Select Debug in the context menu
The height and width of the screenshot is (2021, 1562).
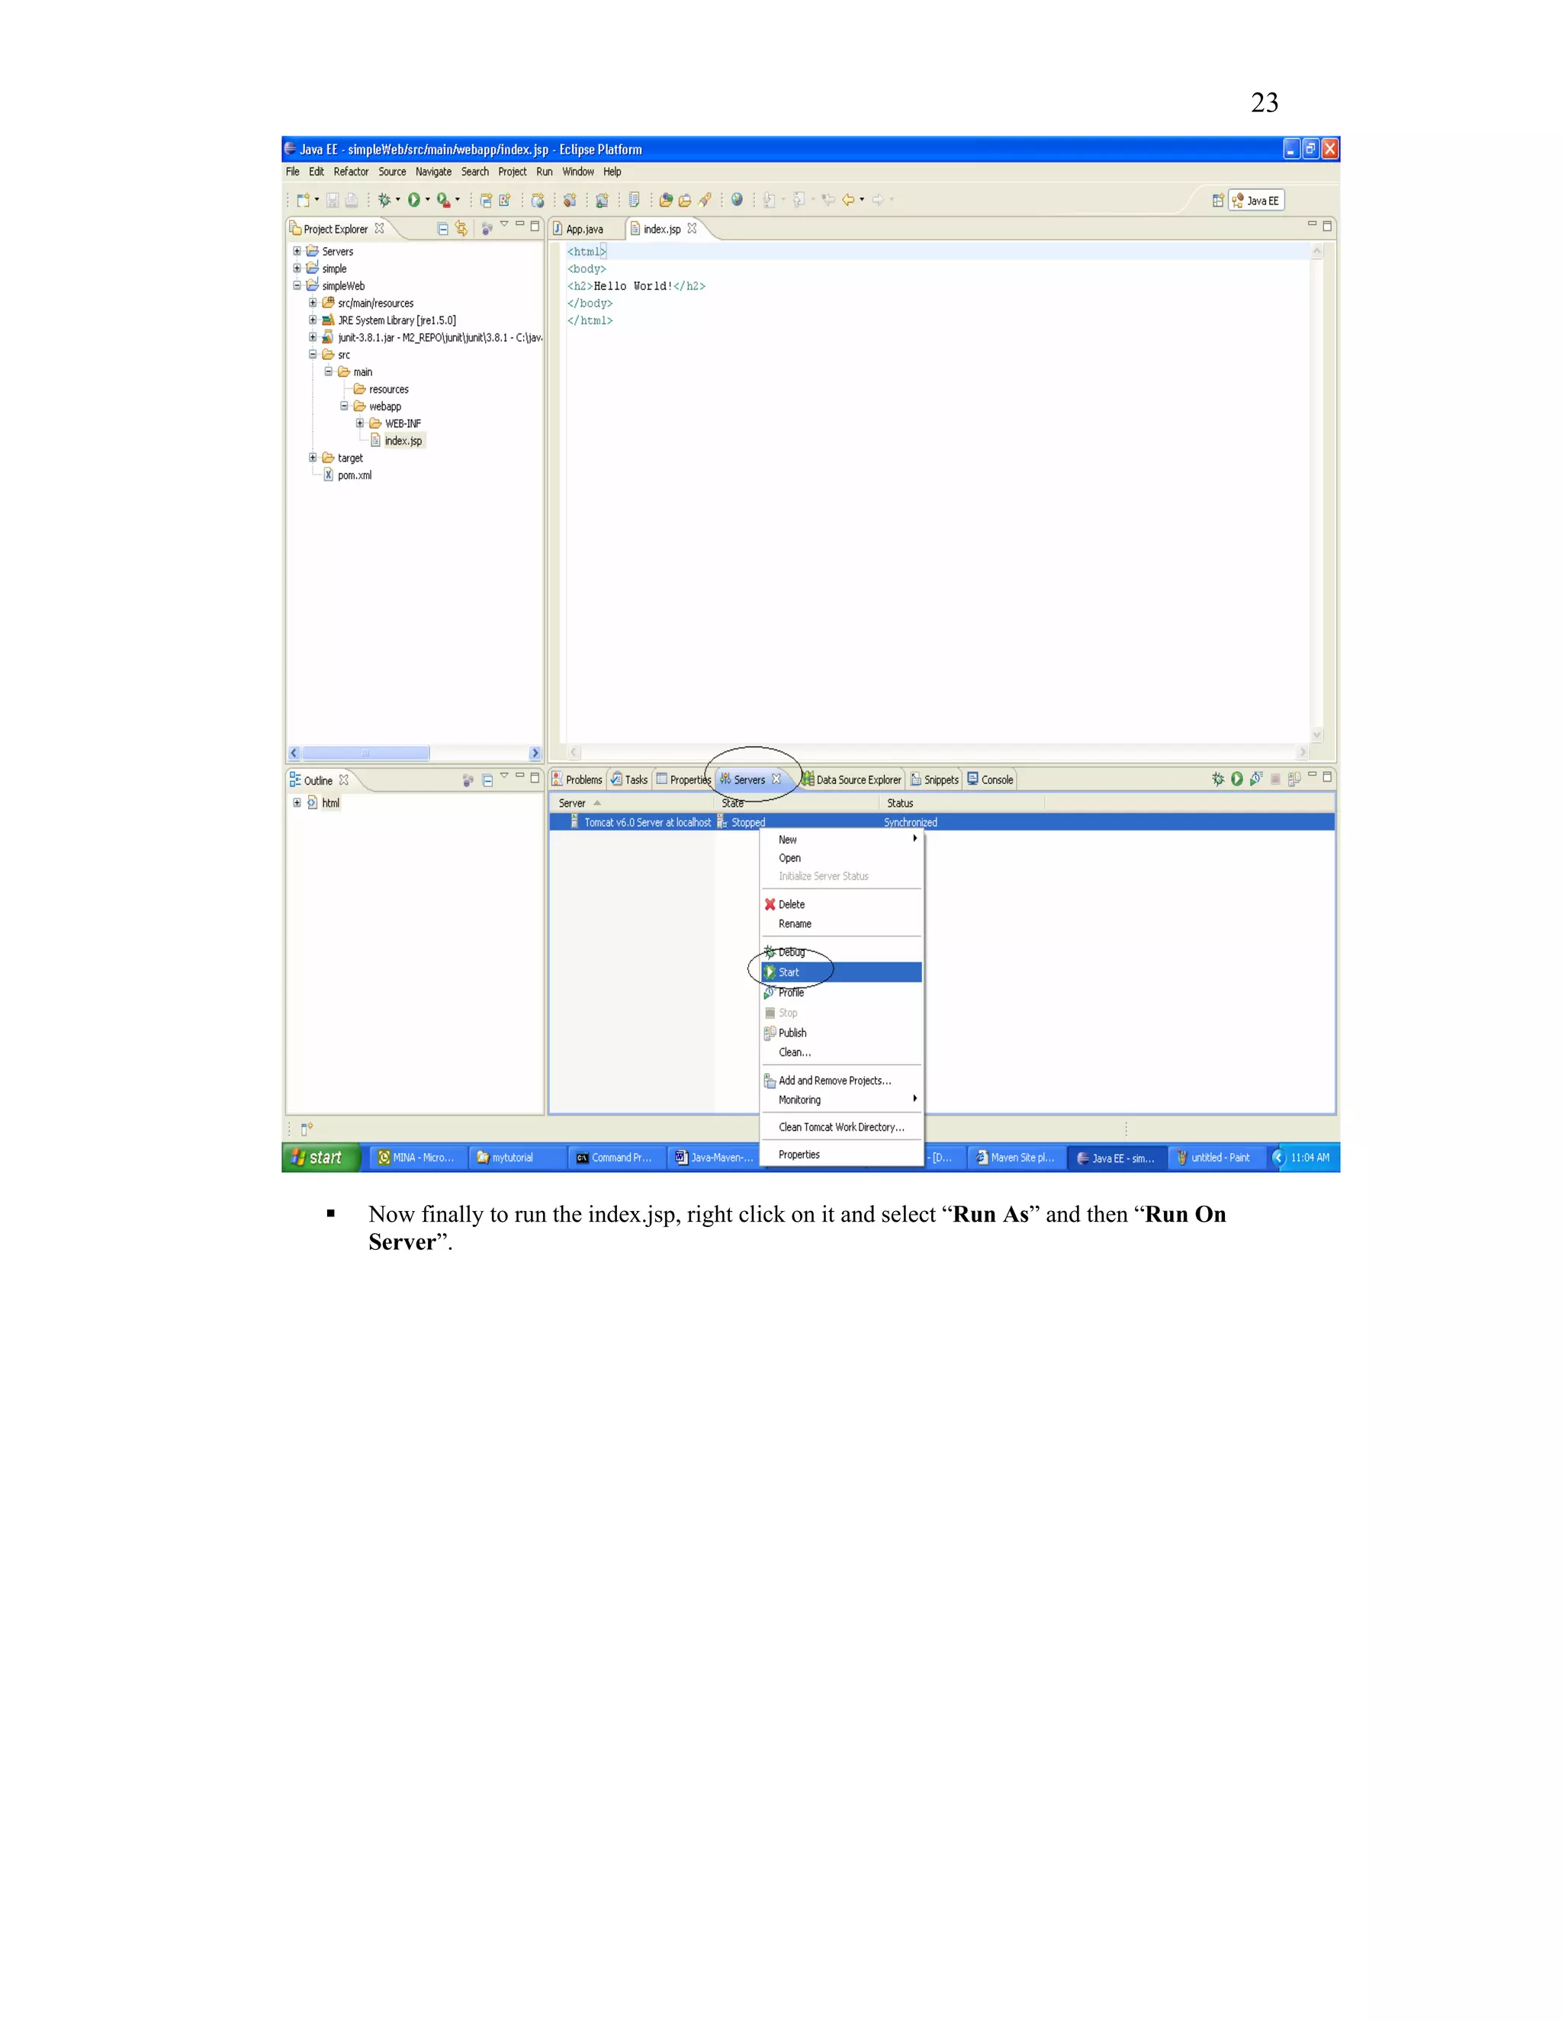click(841, 953)
